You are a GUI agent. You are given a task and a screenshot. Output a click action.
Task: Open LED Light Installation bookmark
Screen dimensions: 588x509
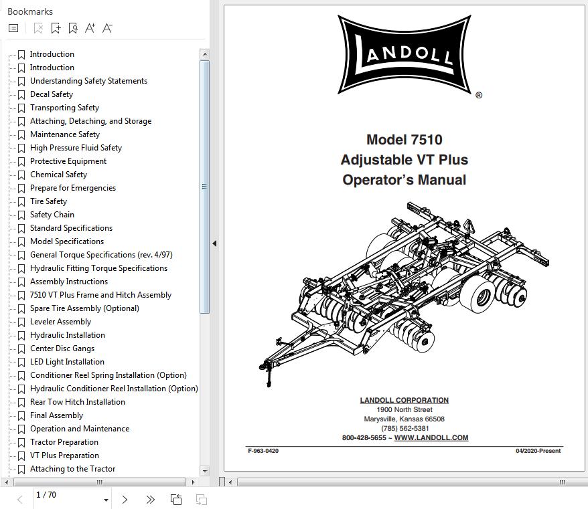[67, 362]
